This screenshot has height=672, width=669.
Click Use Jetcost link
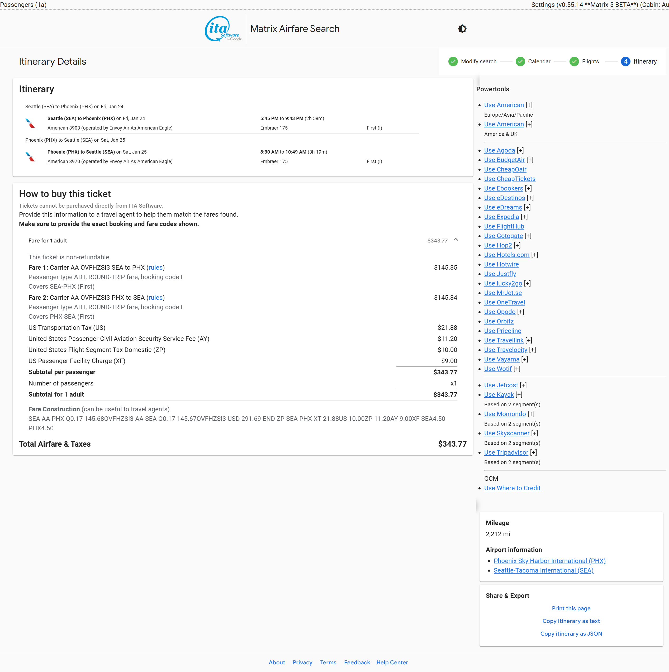(x=501, y=385)
